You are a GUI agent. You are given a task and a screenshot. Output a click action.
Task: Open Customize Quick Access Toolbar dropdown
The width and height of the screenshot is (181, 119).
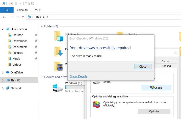point(20,4)
